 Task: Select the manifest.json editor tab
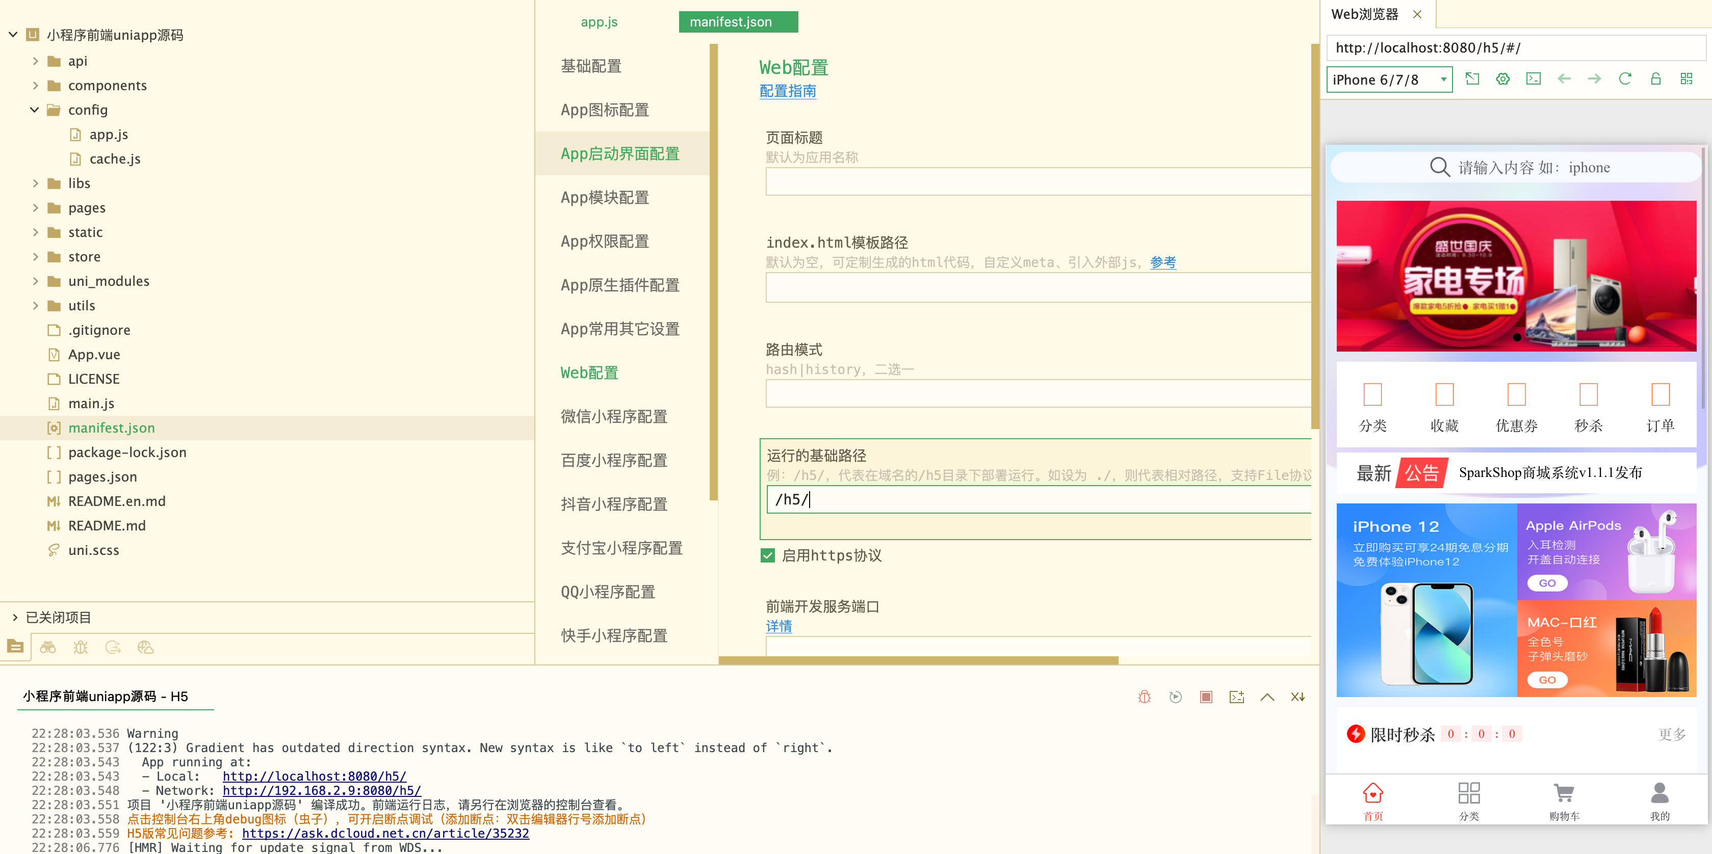[x=738, y=22]
